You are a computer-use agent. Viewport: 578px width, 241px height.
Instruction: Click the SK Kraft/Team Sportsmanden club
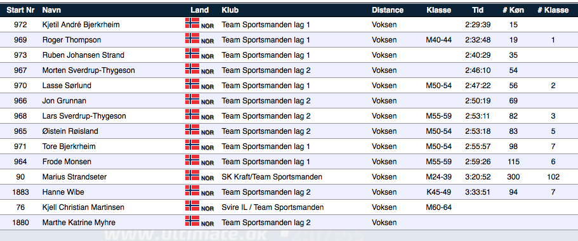(272, 177)
